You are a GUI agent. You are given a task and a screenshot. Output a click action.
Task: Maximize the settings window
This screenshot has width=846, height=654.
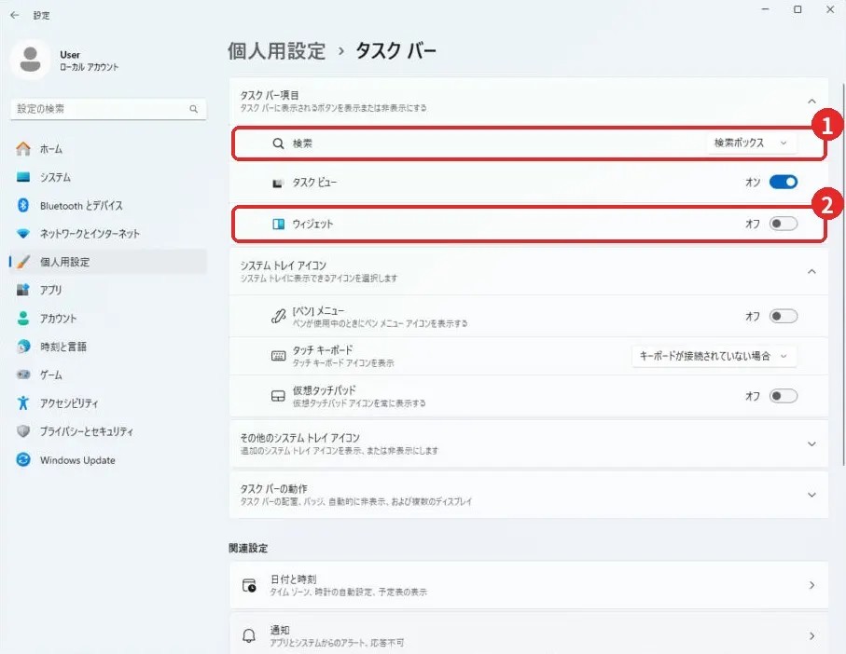click(x=797, y=9)
